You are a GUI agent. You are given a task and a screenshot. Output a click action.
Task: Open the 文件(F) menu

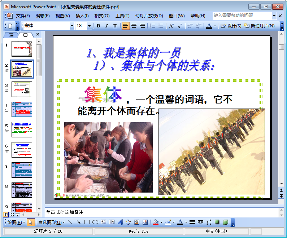click(x=23, y=16)
